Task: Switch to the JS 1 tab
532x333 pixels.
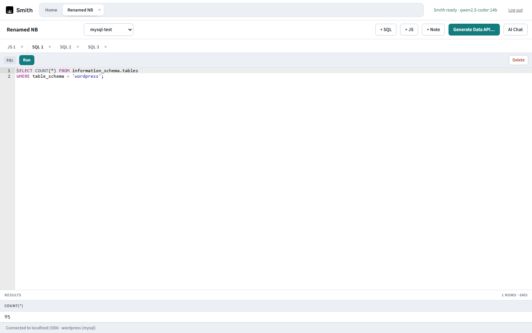Action: (11, 47)
